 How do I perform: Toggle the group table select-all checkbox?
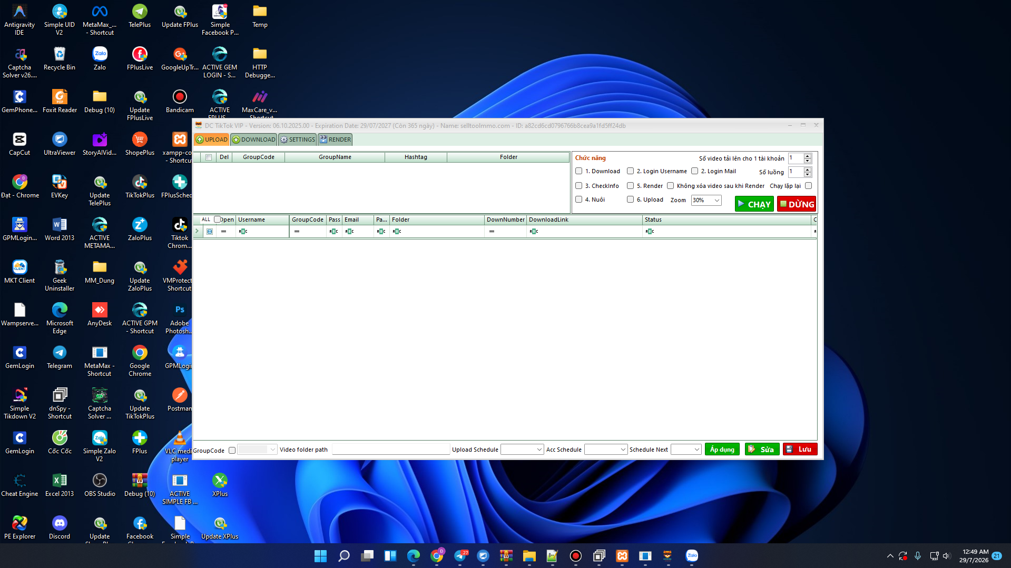[209, 157]
